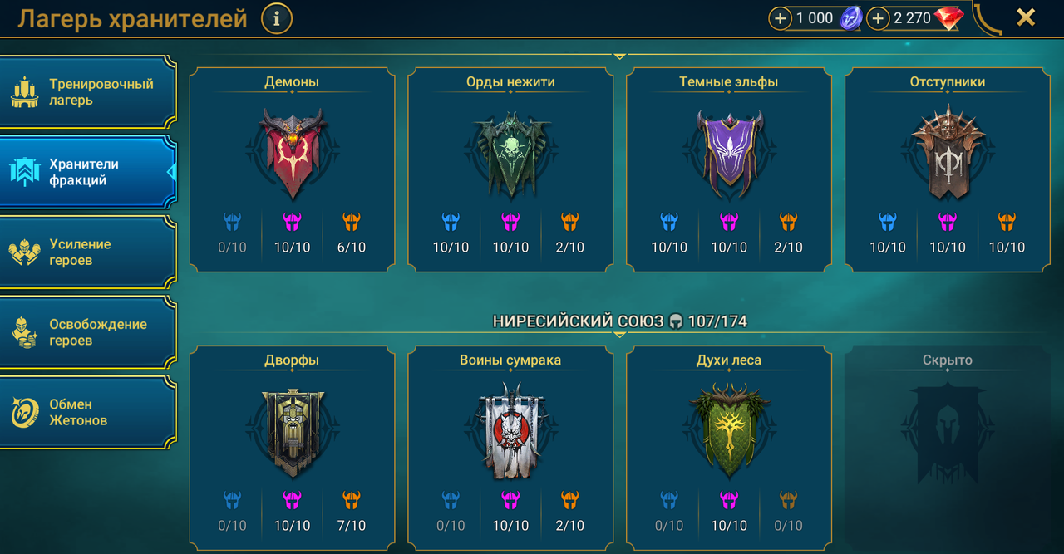This screenshot has width=1064, height=554.
Task: Close the Лагерь хранителей screen
Action: tap(1026, 17)
